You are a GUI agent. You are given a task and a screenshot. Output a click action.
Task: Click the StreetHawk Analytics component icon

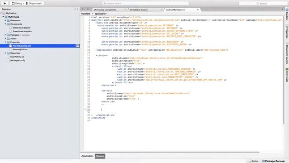pos(10,31)
